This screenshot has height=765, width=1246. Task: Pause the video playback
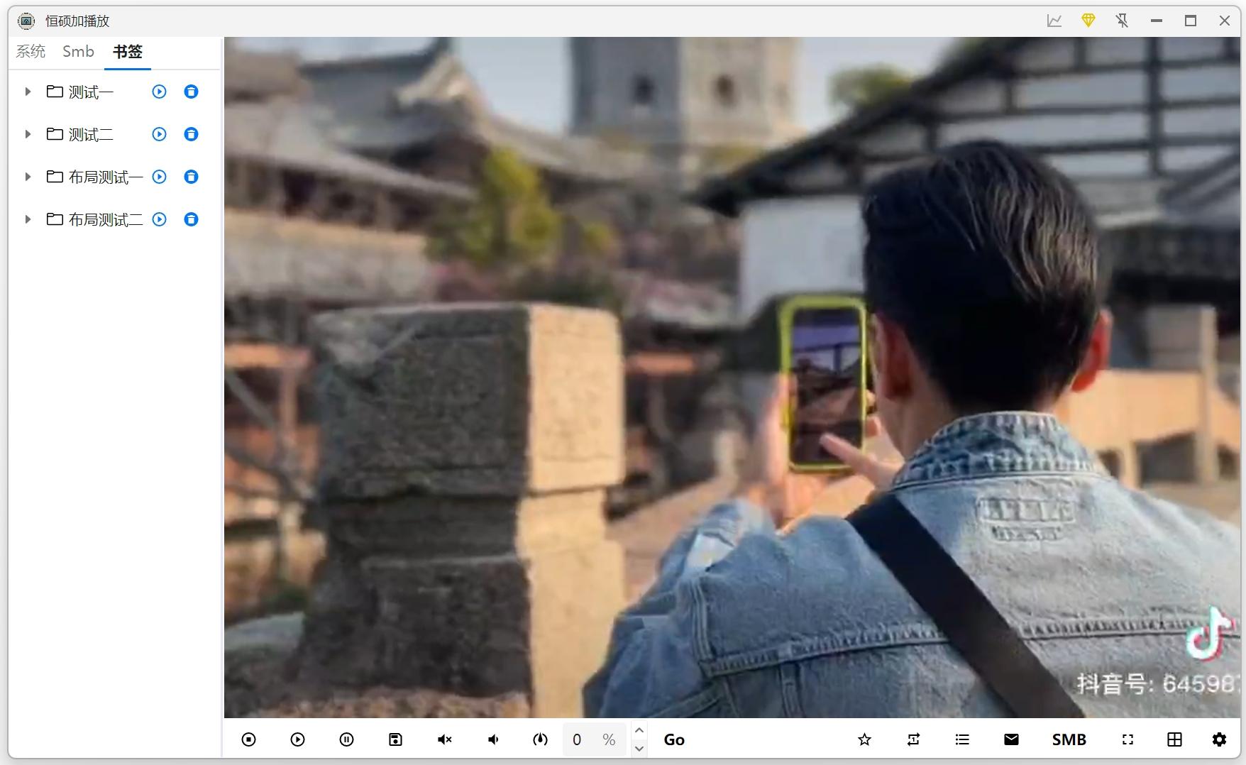[x=346, y=739]
